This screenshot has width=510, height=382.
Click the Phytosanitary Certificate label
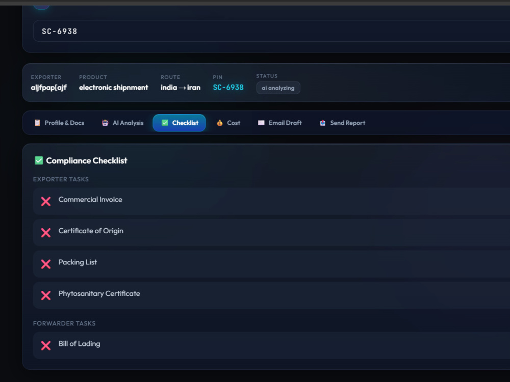99,293
